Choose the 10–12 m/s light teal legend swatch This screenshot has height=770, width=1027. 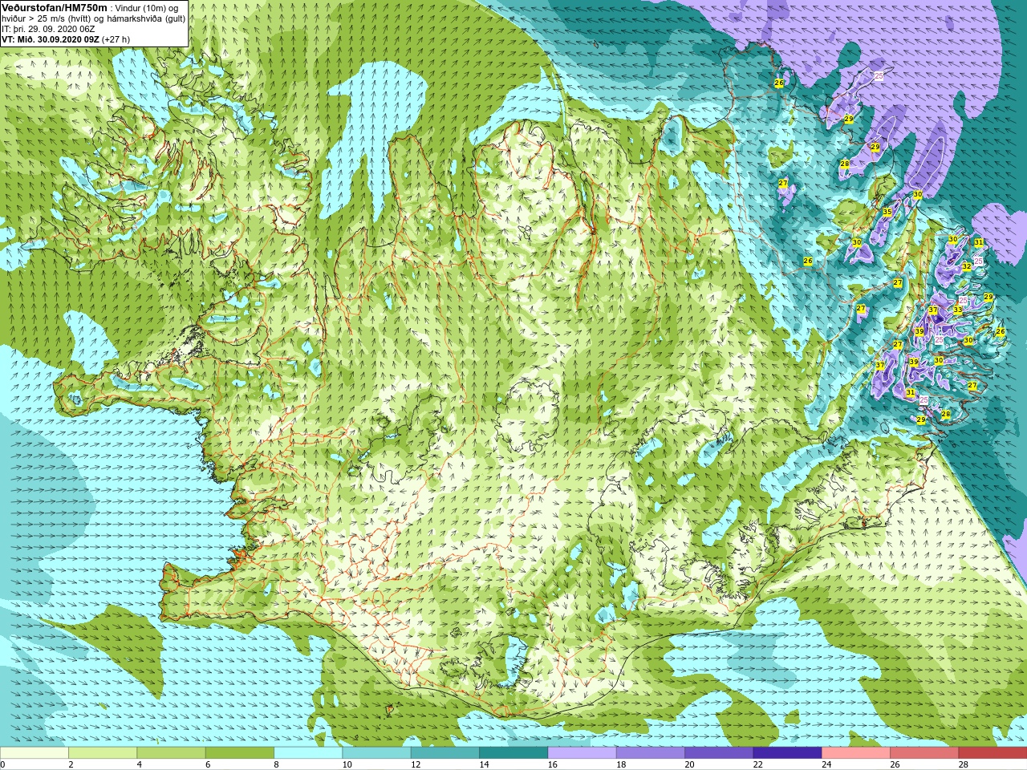[376, 753]
